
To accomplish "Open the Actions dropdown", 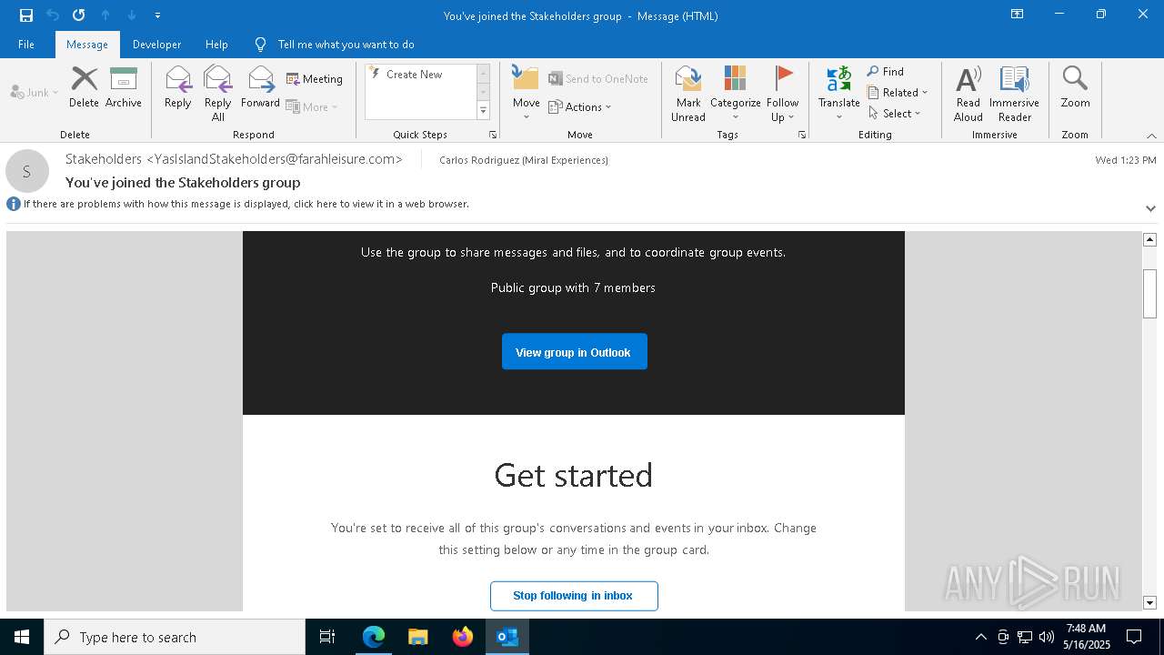I will pyautogui.click(x=580, y=106).
